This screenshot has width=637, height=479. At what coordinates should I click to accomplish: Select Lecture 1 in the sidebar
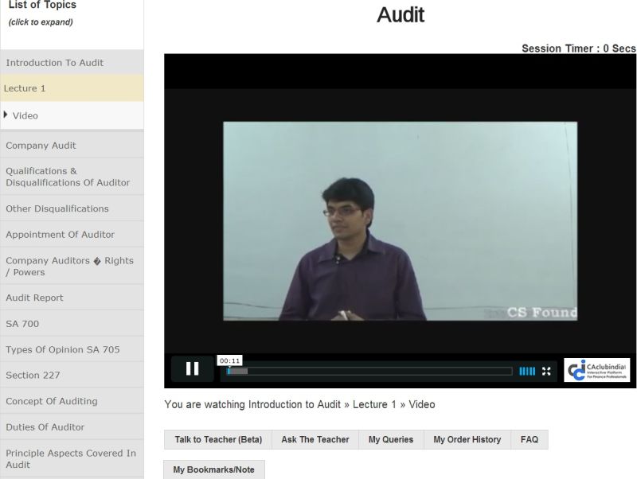pos(25,88)
